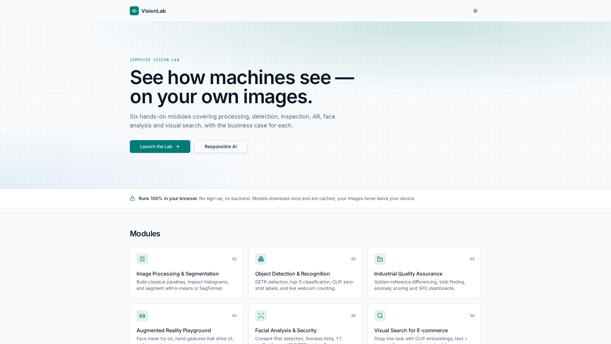Screen dimensions: 611x344
Task: Click the Golden-reference differencing description text
Action: tap(420, 285)
